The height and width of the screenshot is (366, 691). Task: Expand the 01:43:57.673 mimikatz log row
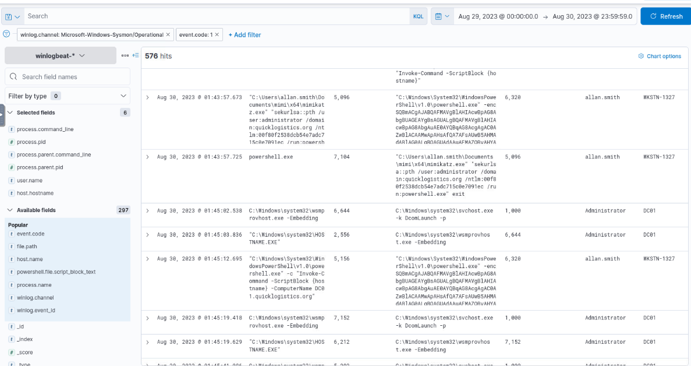pyautogui.click(x=148, y=97)
